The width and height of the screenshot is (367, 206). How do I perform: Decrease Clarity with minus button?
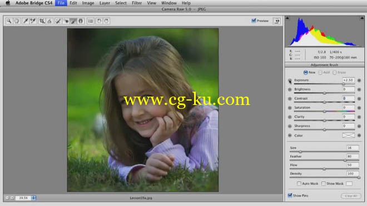290,117
